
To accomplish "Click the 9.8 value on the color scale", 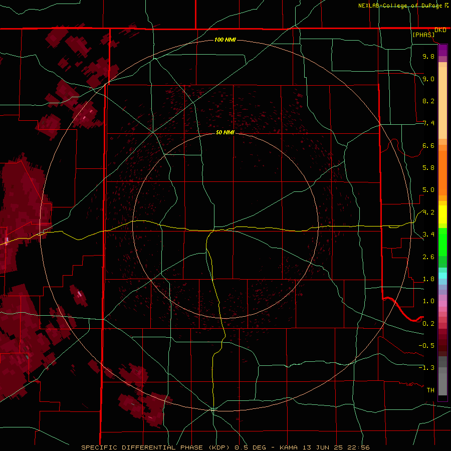I will [428, 56].
